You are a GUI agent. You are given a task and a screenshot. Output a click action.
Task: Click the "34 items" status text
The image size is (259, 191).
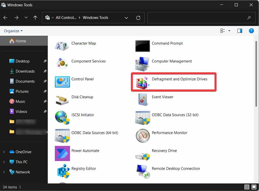click(x=10, y=187)
